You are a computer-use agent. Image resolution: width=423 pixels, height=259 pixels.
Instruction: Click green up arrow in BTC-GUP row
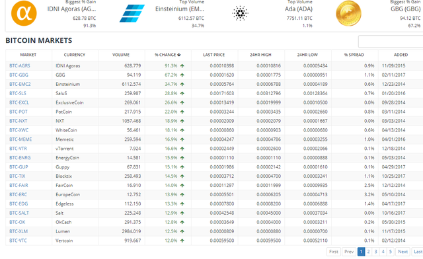coord(182,167)
